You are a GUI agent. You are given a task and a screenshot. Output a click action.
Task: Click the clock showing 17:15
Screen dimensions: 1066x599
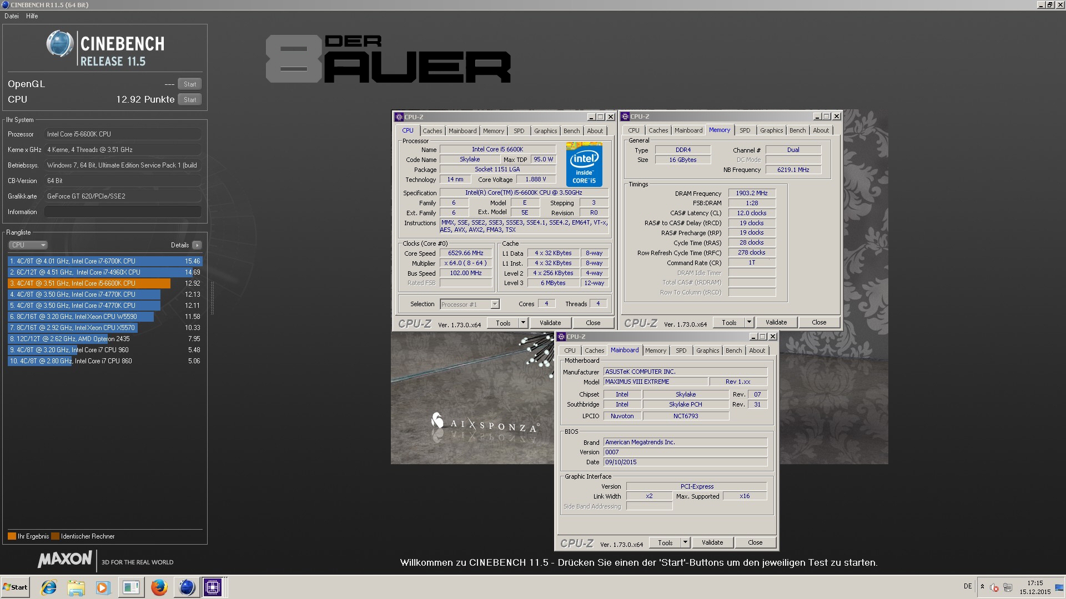click(1035, 583)
